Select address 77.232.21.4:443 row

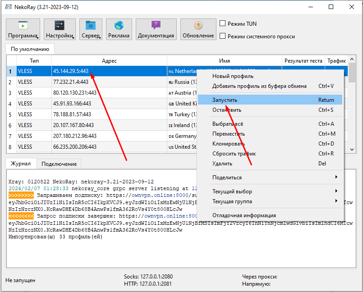pyautogui.click(x=109, y=82)
